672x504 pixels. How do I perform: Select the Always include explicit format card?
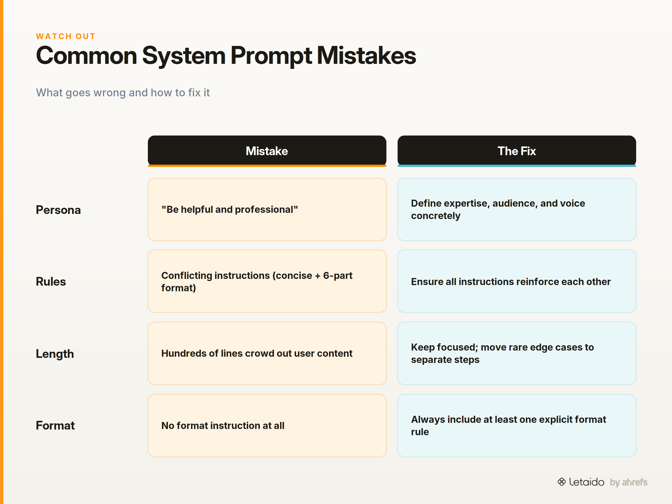(517, 426)
